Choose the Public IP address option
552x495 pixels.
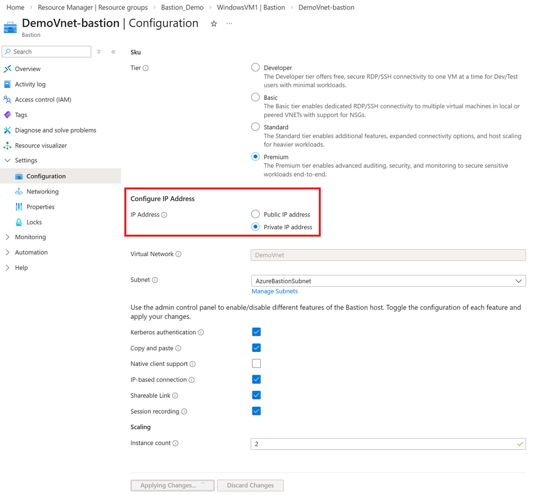click(x=256, y=214)
